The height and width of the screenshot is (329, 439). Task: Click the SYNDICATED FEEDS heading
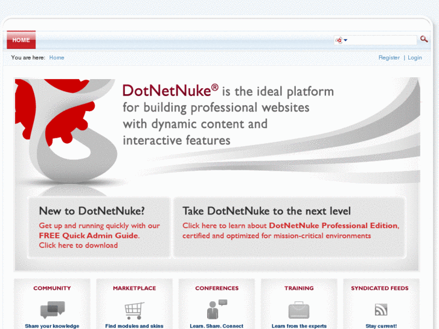pos(380,288)
